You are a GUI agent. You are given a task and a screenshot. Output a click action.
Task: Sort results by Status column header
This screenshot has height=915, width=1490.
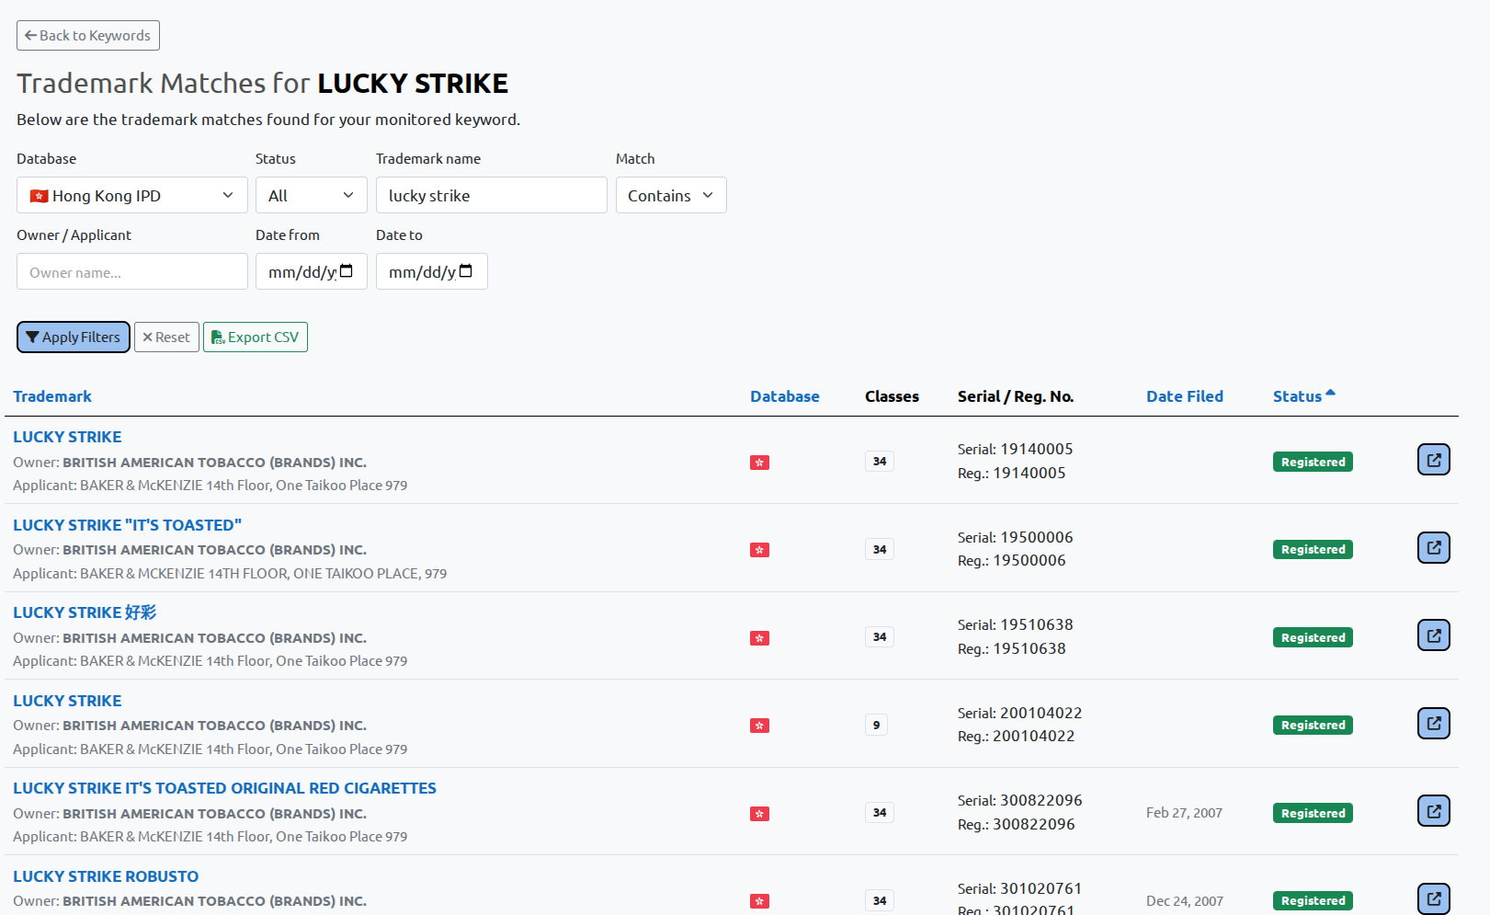(x=1297, y=396)
